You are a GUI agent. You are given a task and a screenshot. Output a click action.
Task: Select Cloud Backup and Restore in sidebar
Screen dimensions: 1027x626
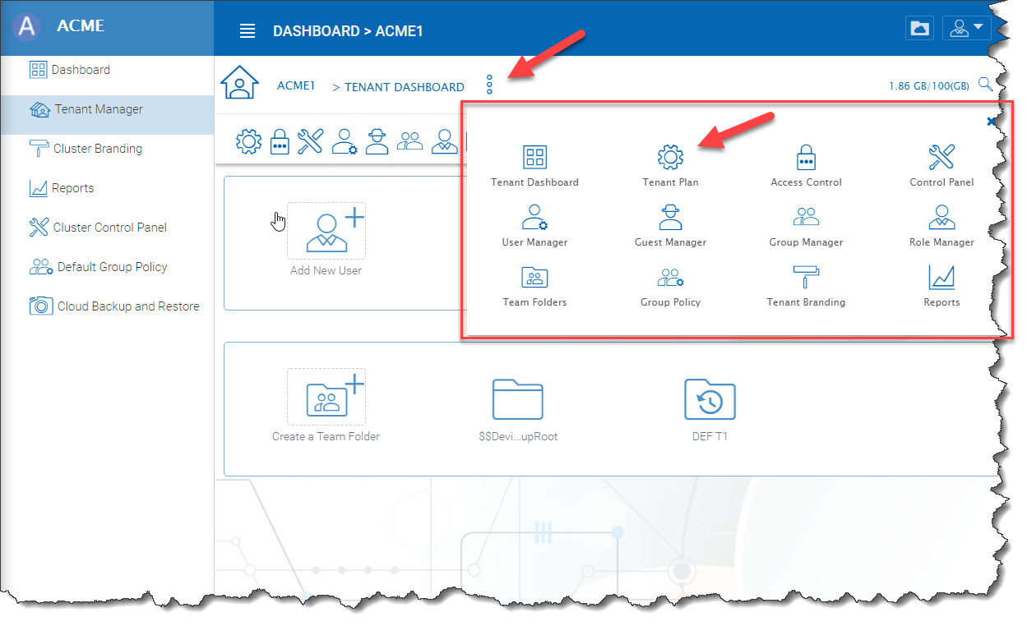(x=107, y=306)
